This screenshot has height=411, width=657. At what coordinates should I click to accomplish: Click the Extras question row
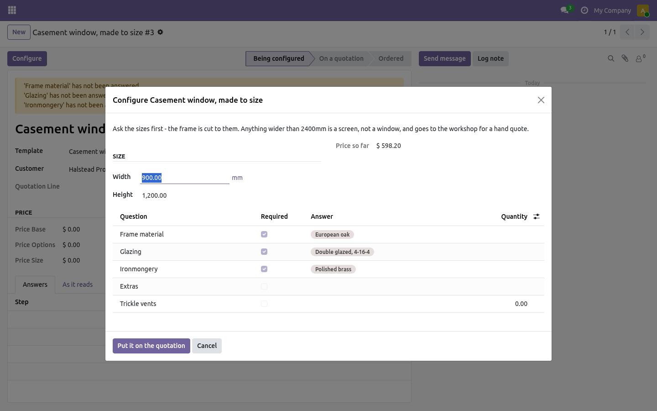[x=328, y=286]
